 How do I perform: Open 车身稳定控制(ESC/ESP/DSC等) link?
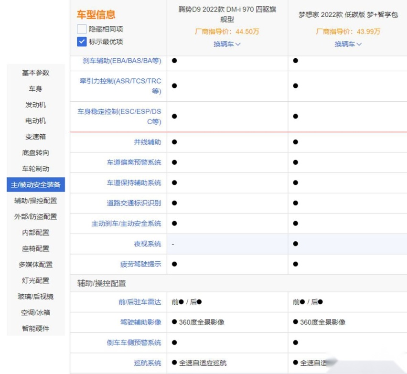click(x=119, y=116)
